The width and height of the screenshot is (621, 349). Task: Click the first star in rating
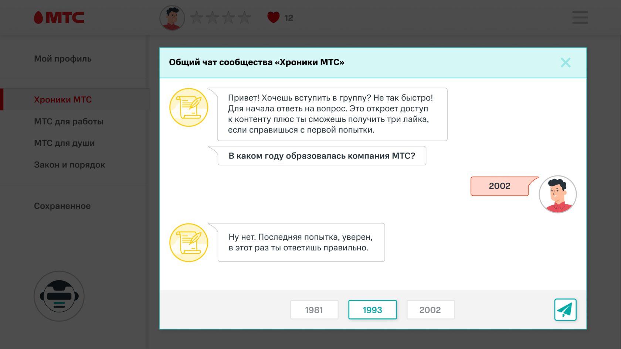click(197, 17)
